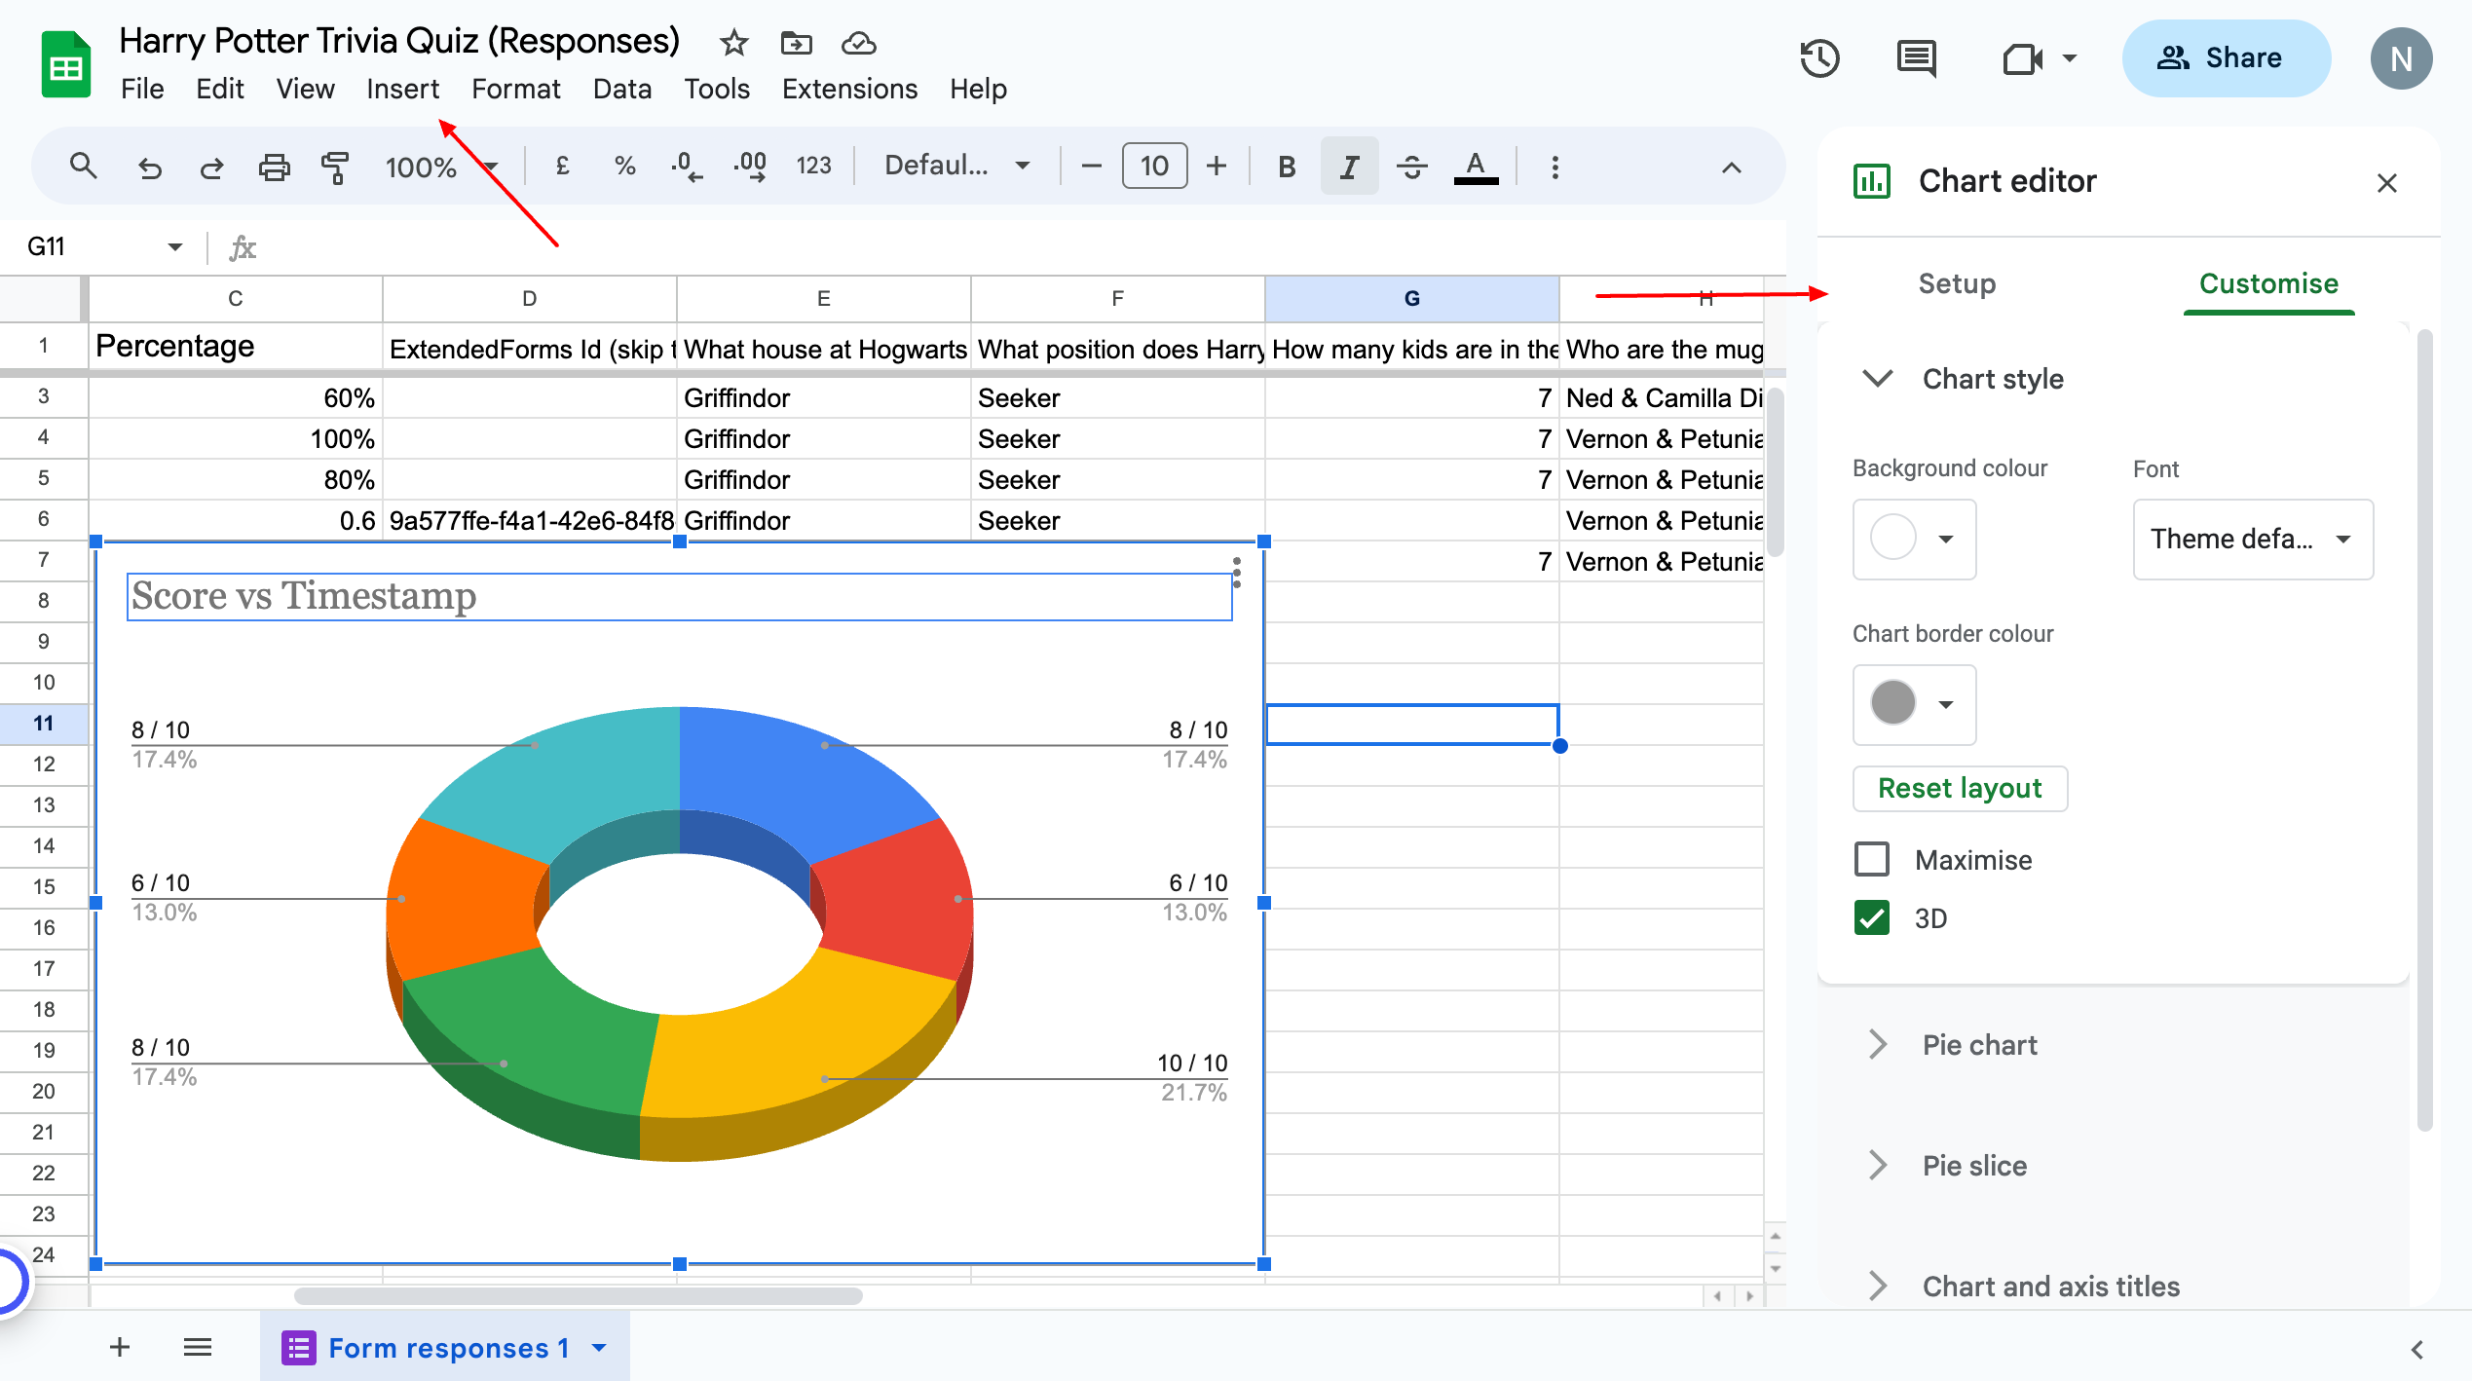This screenshot has width=2472, height=1381.
Task: Apply percent formatting to selection
Action: [624, 166]
